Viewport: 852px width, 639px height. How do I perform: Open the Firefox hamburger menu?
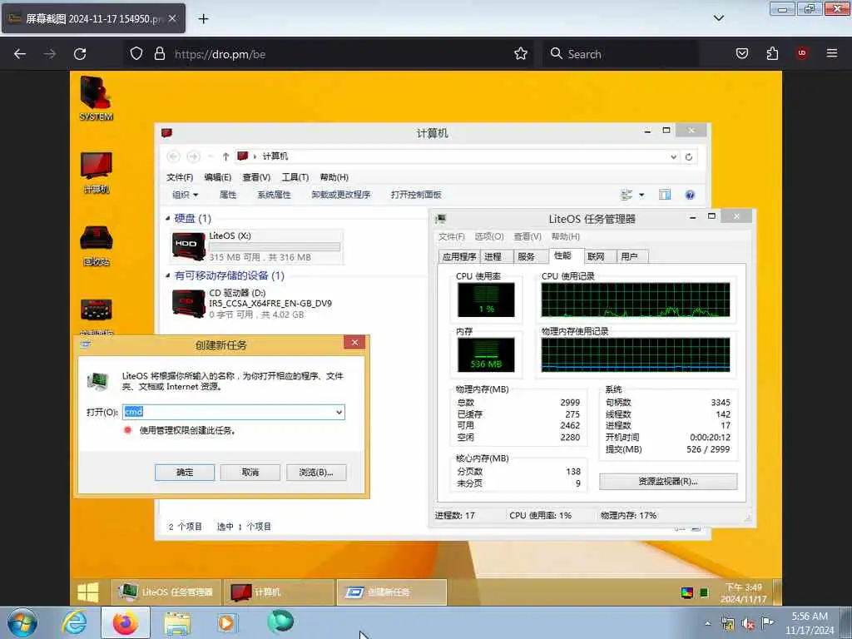[x=831, y=53]
